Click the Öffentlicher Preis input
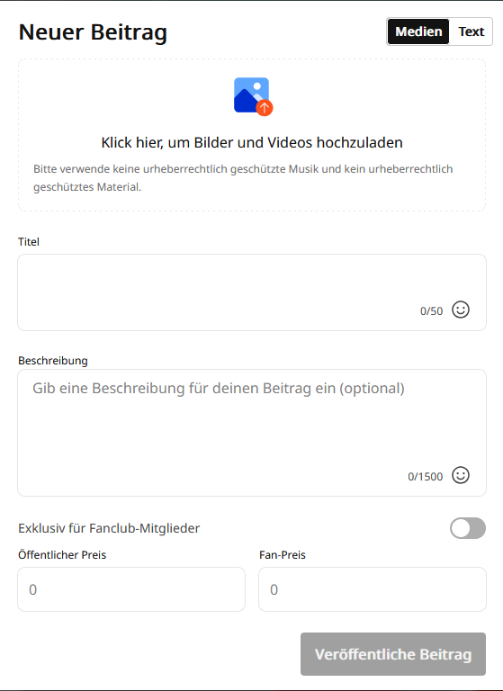 [131, 589]
